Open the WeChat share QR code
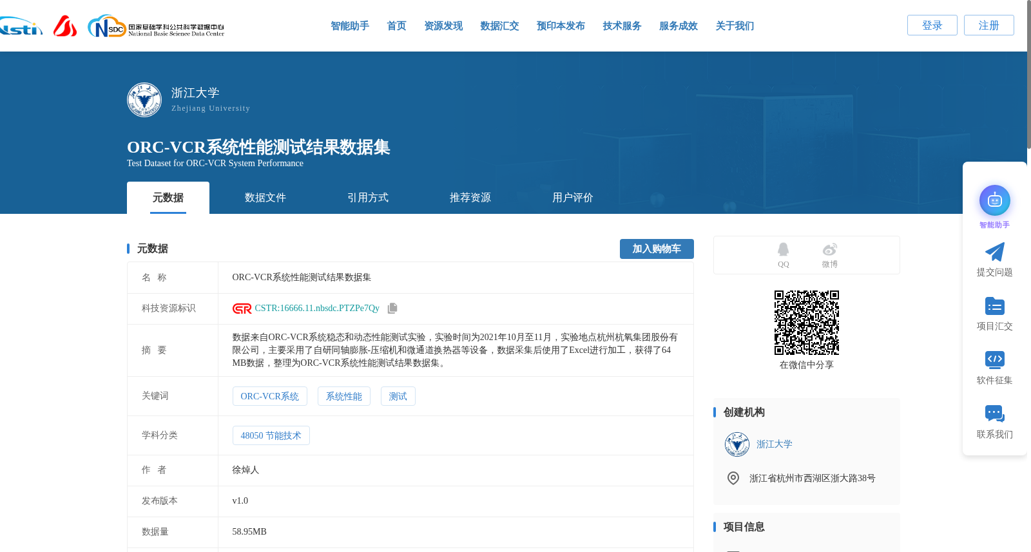 807,323
